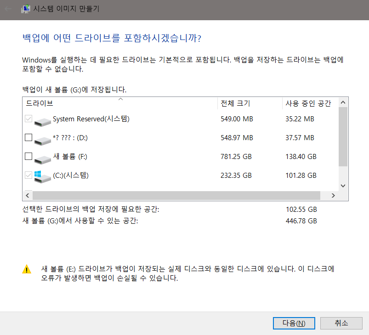This screenshot has height=335, width=369.
Task: Click the (C:) Windows system drive icon
Action: coord(43,177)
